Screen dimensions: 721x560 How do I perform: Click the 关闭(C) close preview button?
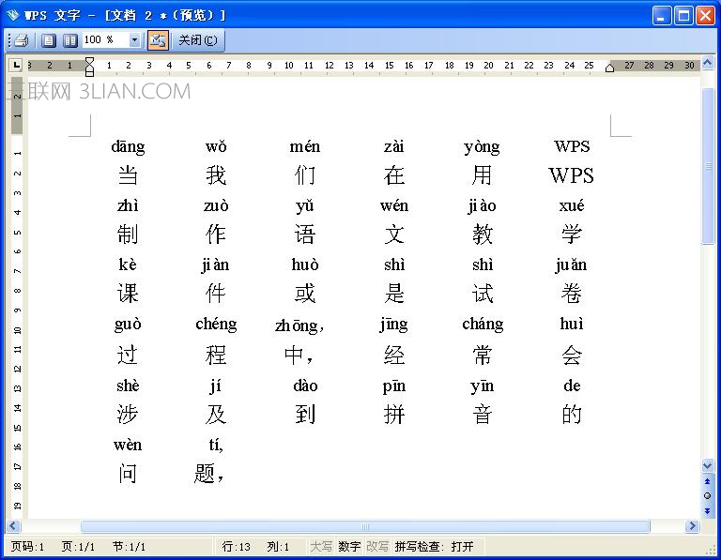point(198,40)
